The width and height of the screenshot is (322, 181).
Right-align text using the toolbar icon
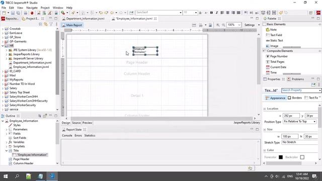[x=233, y=13]
